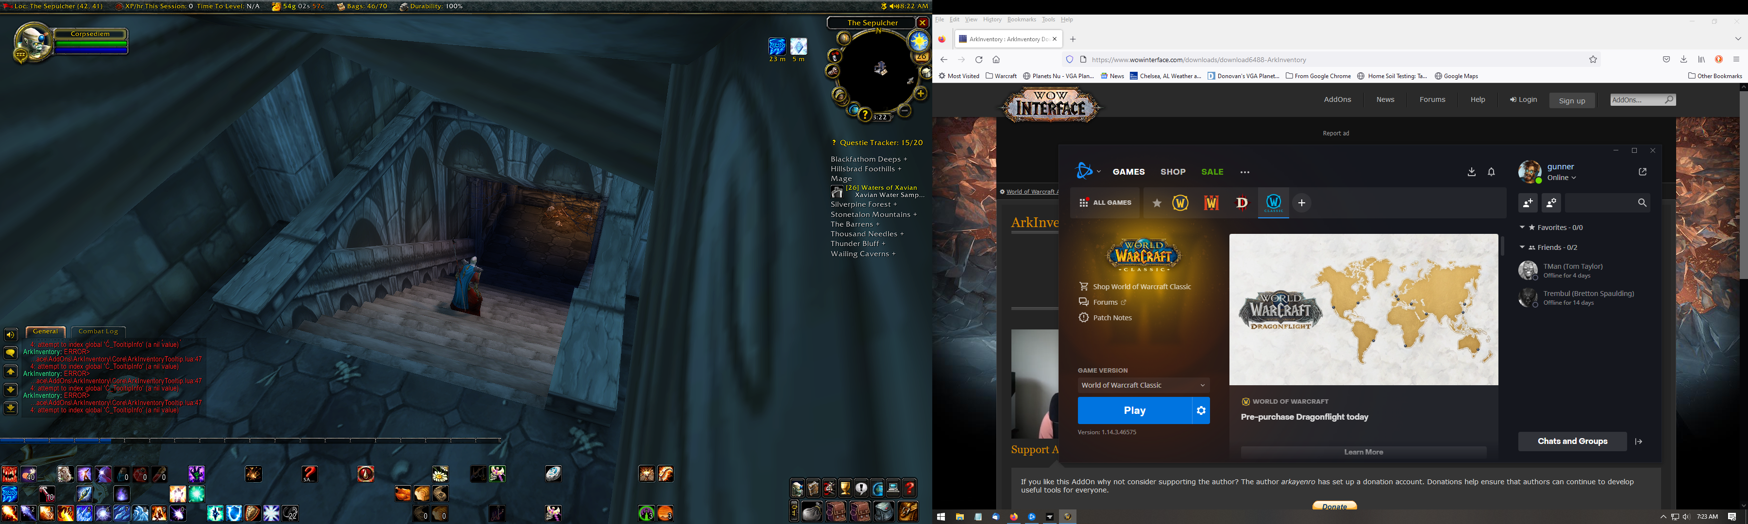
Task: Toggle the minimap day-night tracking sun icon
Action: pos(920,41)
